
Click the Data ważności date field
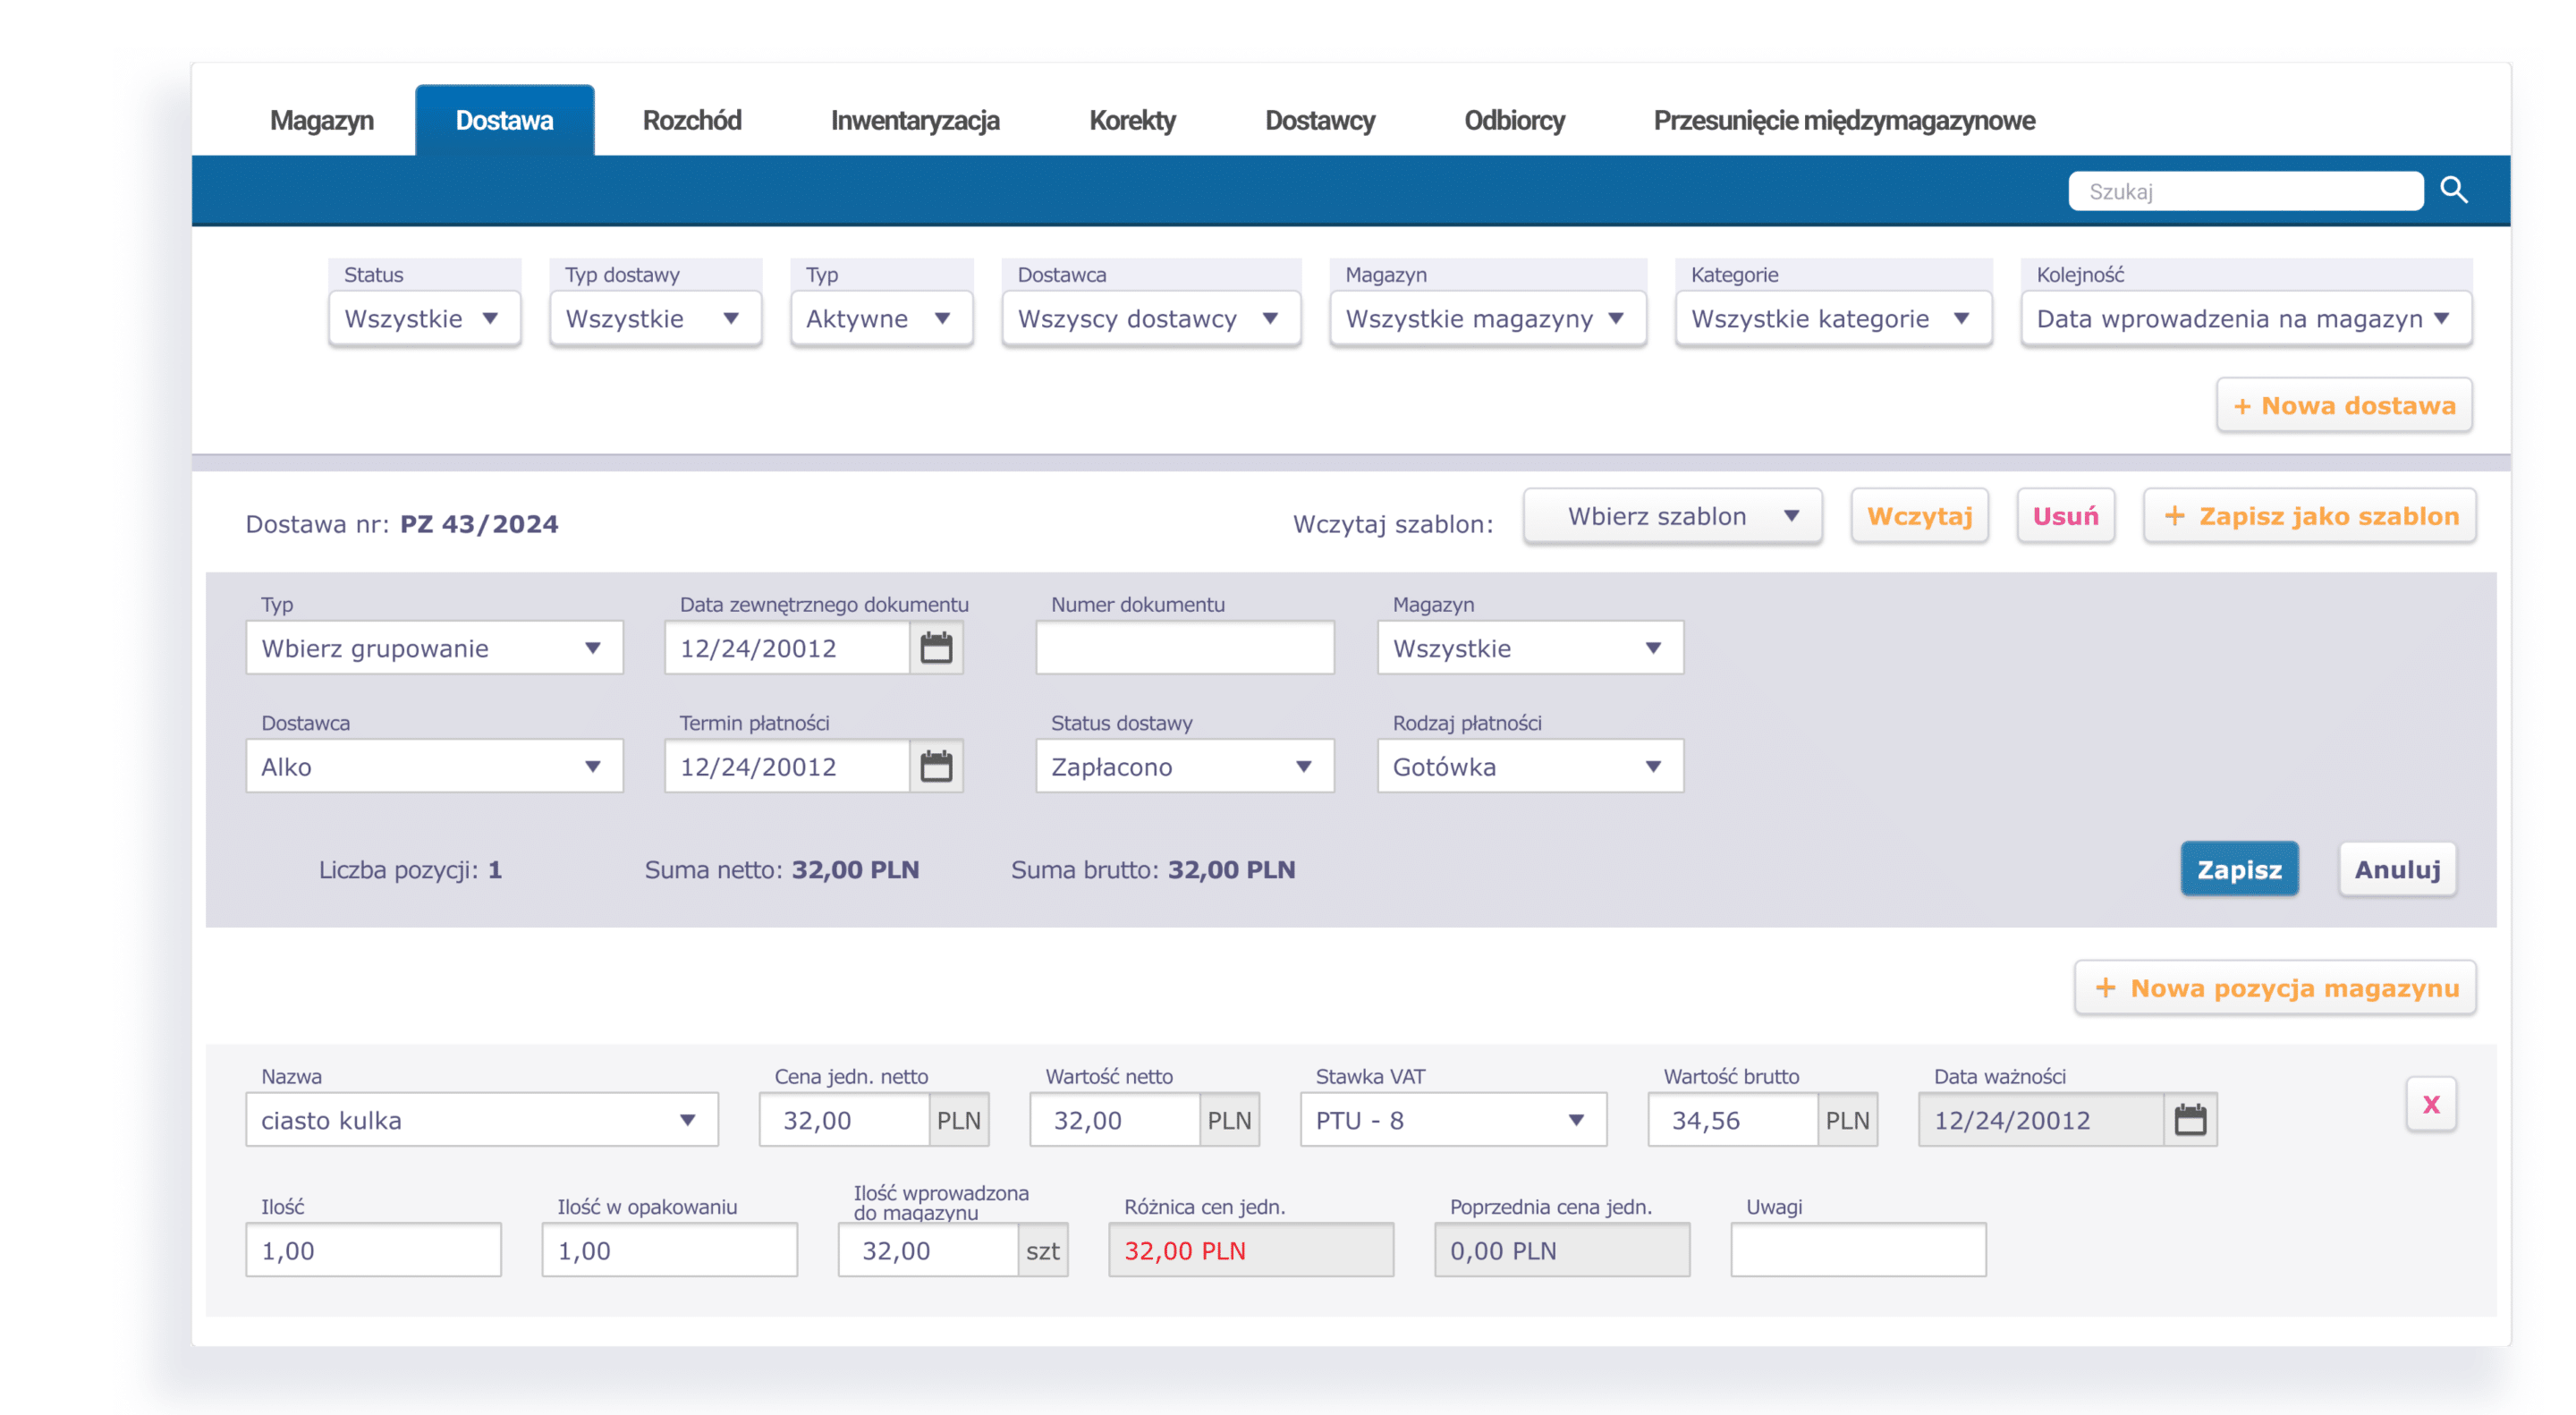[2041, 1120]
